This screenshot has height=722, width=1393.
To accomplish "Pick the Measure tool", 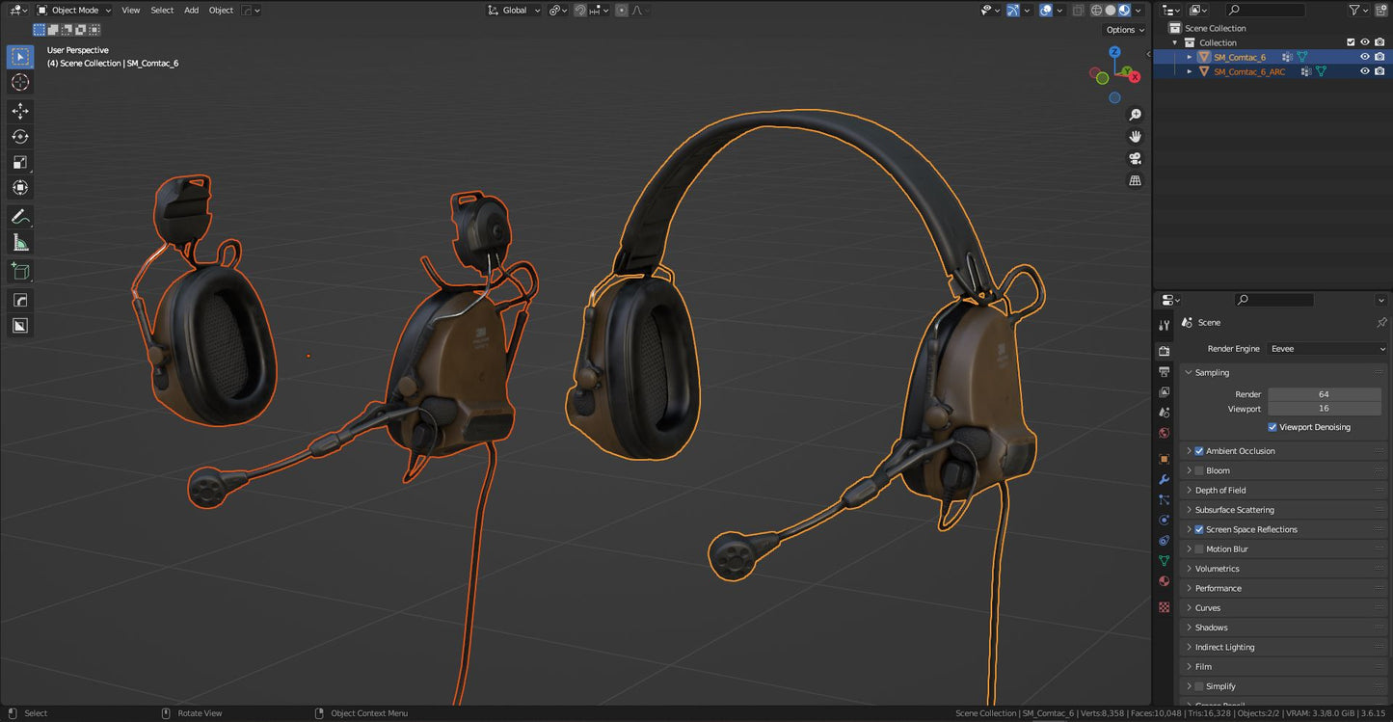I will click(x=20, y=243).
